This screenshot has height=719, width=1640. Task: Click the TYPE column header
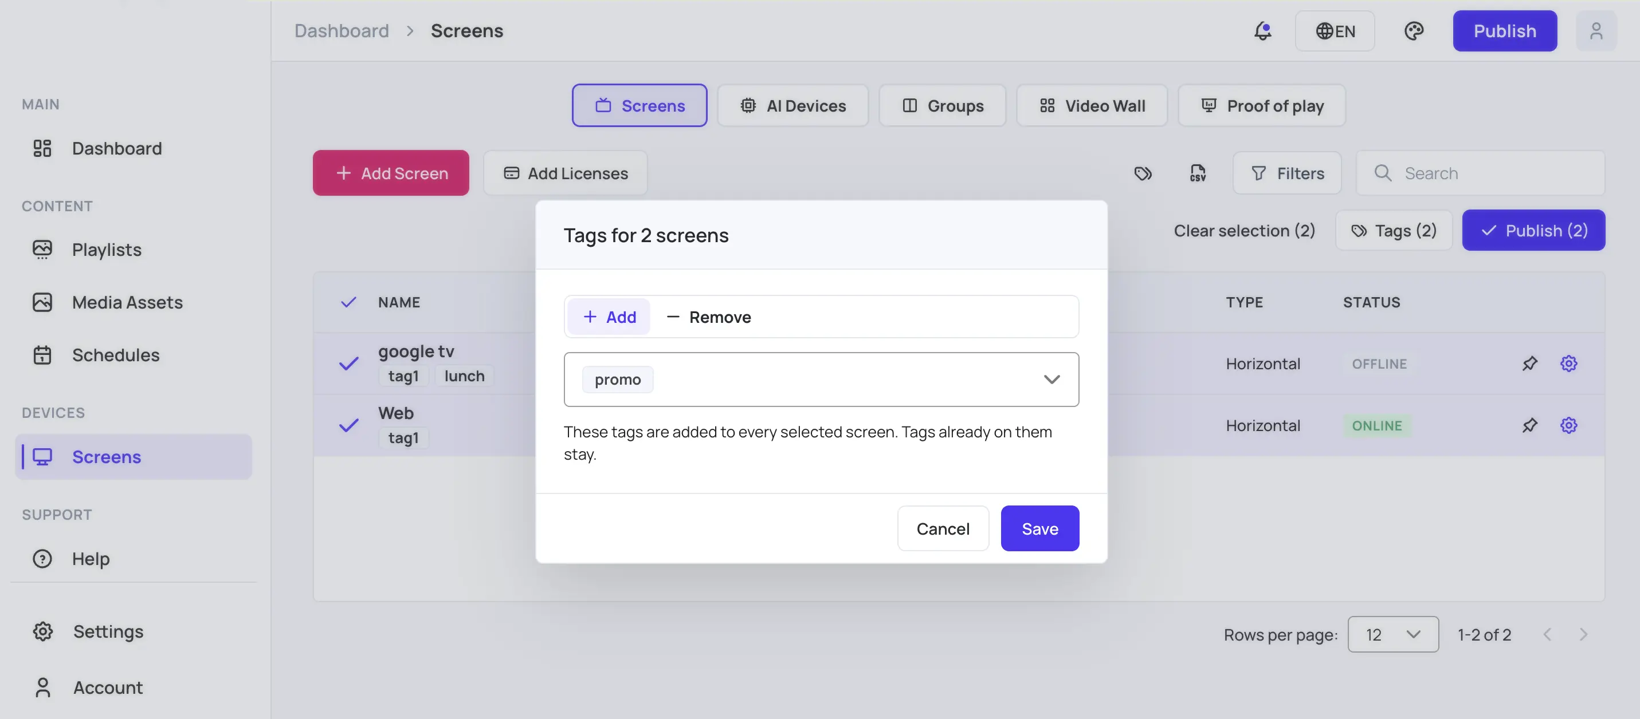(x=1244, y=302)
